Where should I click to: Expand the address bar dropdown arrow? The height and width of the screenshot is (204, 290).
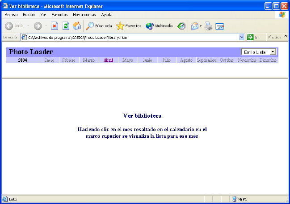pos(242,38)
